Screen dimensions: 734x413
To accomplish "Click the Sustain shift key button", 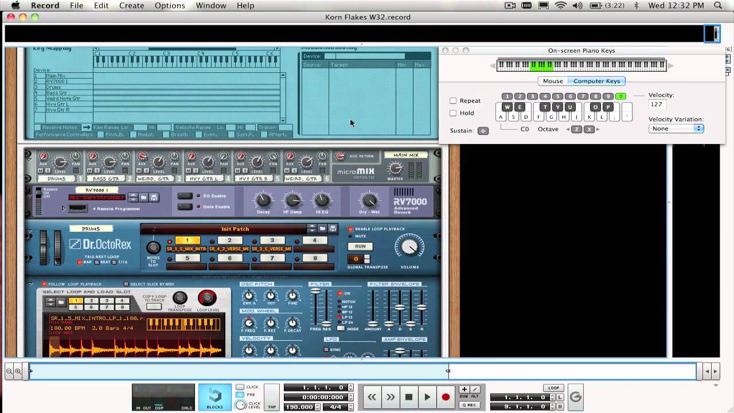I will [x=483, y=131].
